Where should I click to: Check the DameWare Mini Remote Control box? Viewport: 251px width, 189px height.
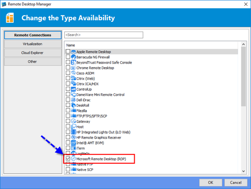(68, 94)
